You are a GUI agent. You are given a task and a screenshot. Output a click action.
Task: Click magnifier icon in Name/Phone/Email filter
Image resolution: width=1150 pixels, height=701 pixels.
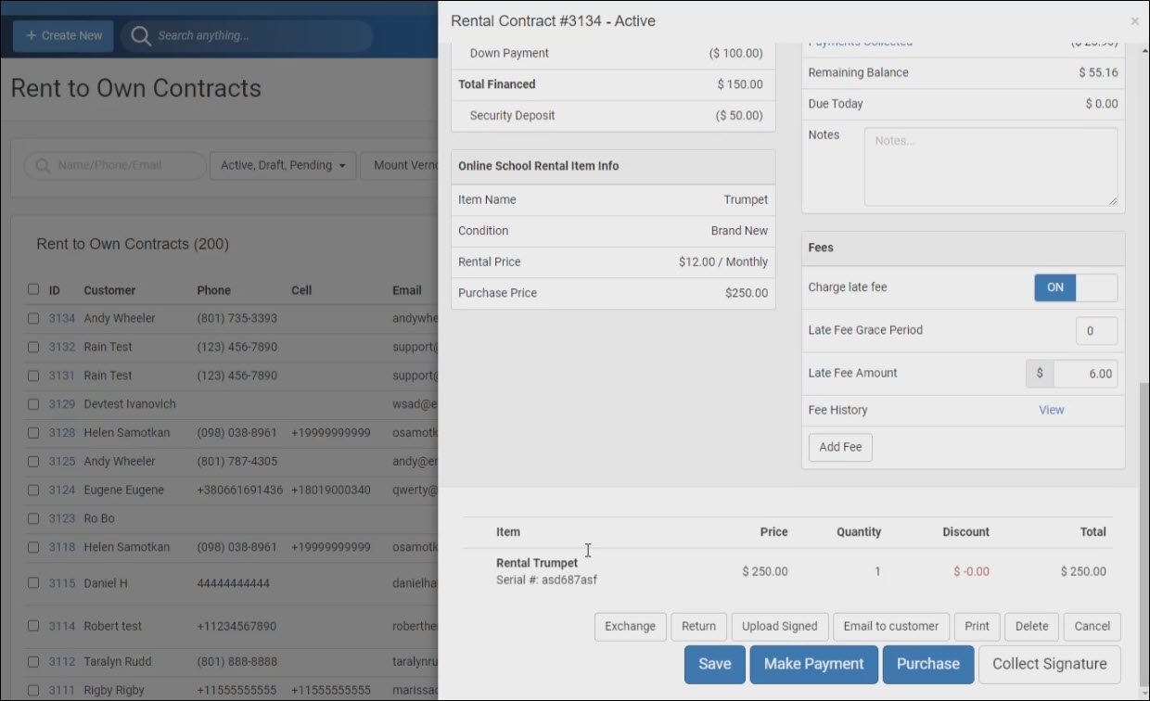pyautogui.click(x=42, y=166)
